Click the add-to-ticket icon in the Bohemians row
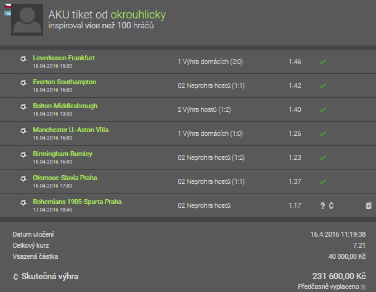The height and width of the screenshot is (292, 376). 368,205
